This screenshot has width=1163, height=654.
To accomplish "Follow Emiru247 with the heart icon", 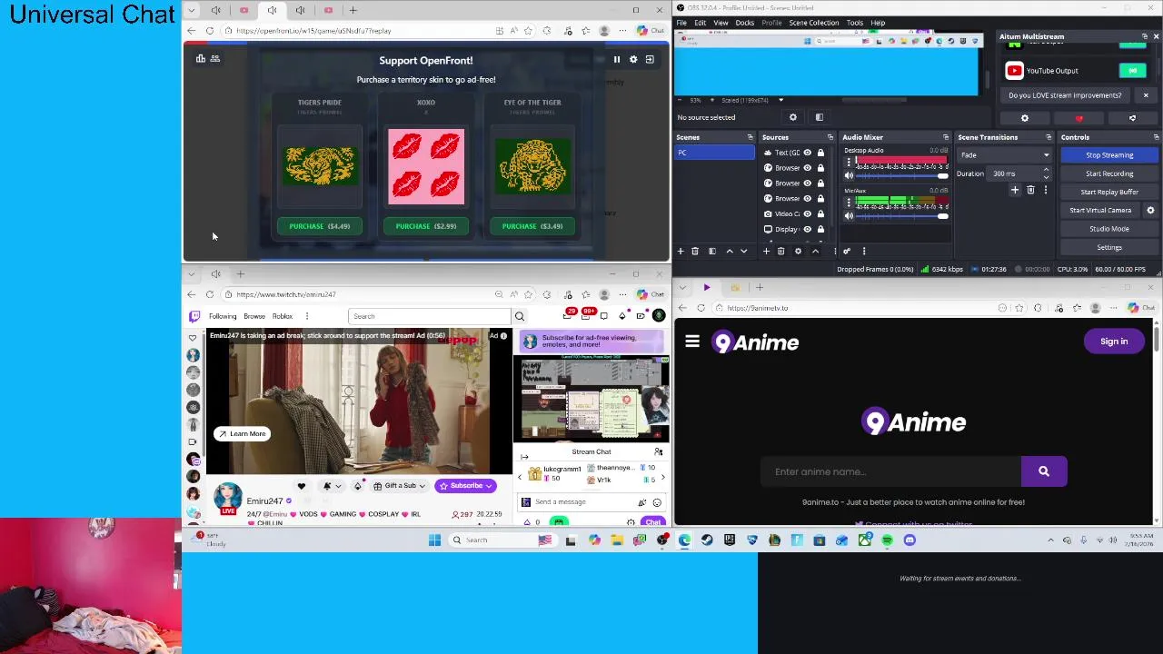I will [302, 486].
